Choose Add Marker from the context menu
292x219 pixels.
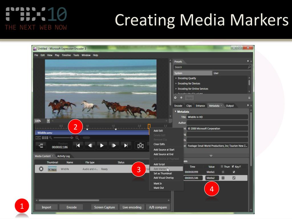tap(167, 169)
